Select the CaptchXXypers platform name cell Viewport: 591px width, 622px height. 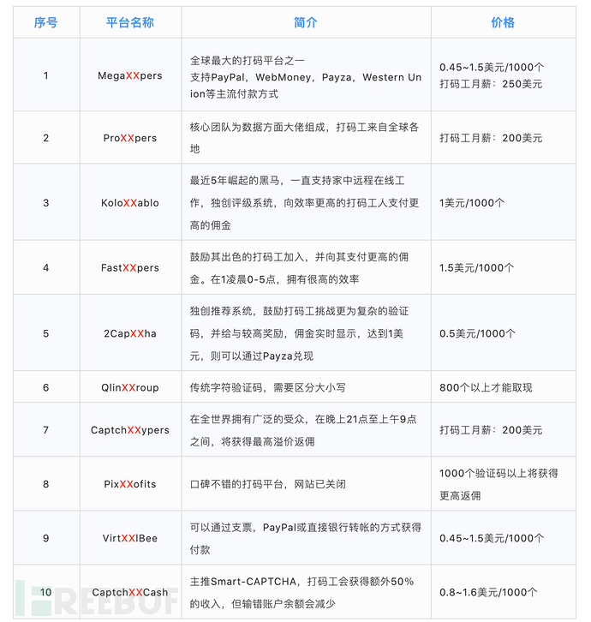(x=130, y=429)
